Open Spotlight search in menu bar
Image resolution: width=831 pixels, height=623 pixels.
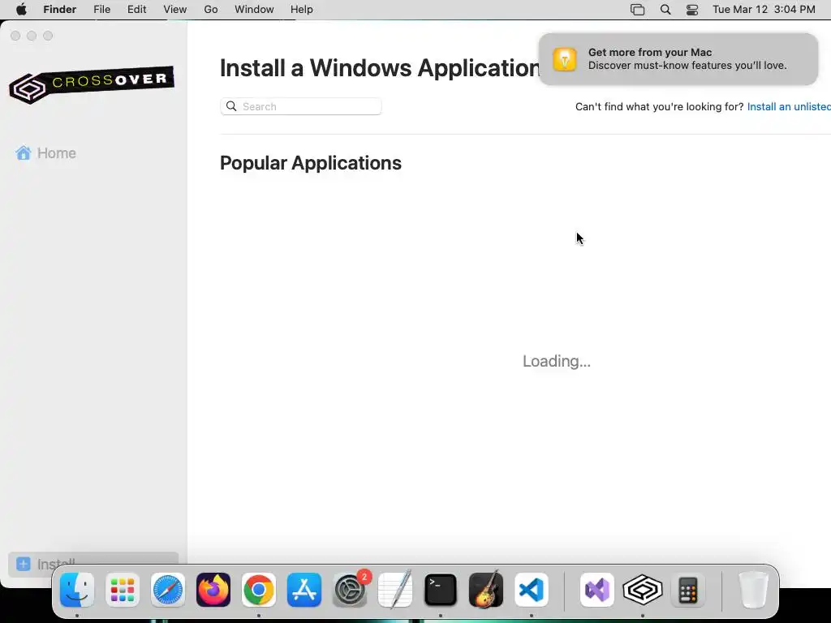click(x=665, y=10)
